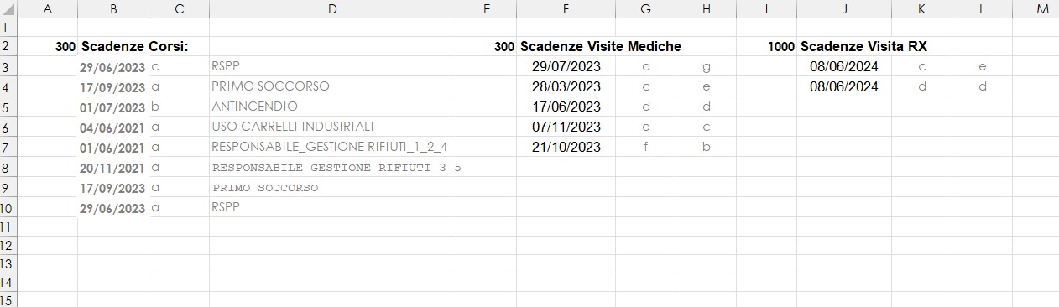Select date 21/10/2023 cell

click(x=566, y=147)
